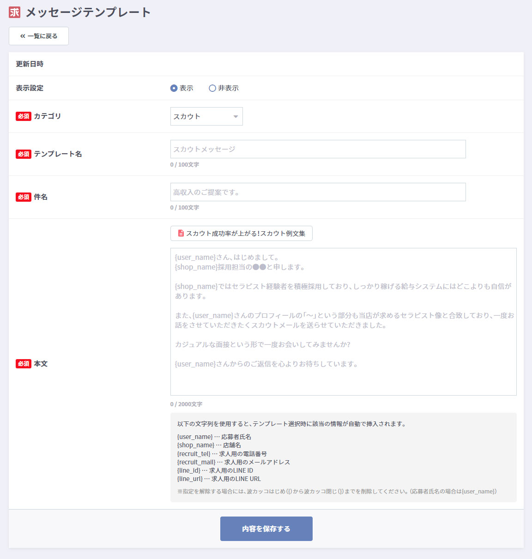Save with the 内容を保存する button

coord(266,529)
